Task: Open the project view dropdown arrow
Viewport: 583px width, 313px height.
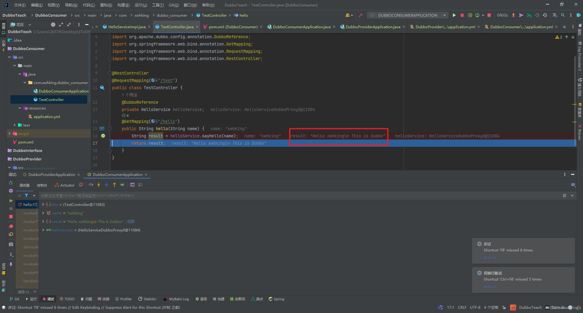Action: tap(30, 25)
